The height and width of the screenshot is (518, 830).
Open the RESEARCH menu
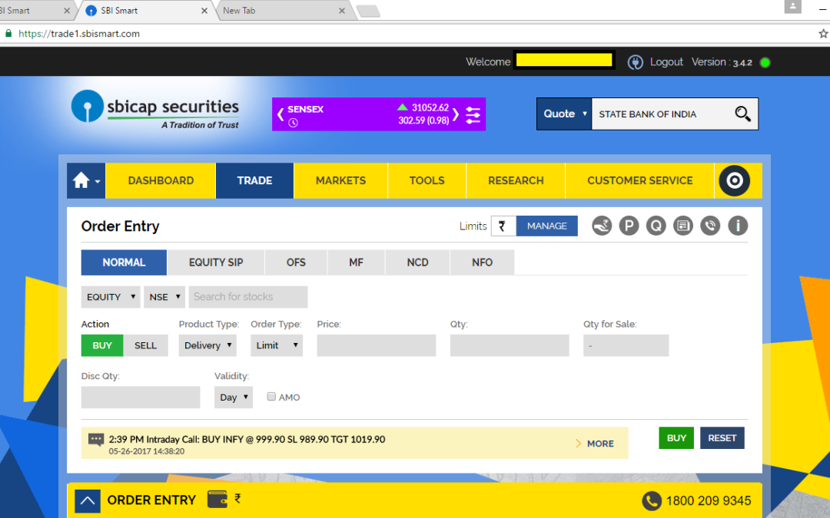(516, 181)
